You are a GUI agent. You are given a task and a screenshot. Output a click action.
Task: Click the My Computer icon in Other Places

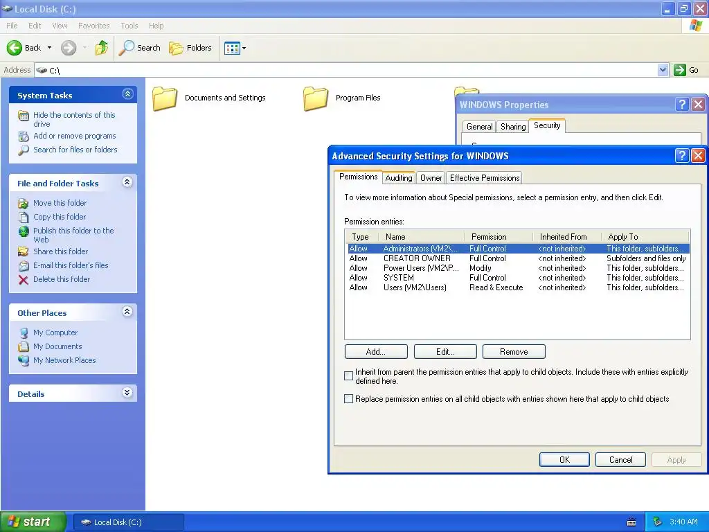[24, 332]
